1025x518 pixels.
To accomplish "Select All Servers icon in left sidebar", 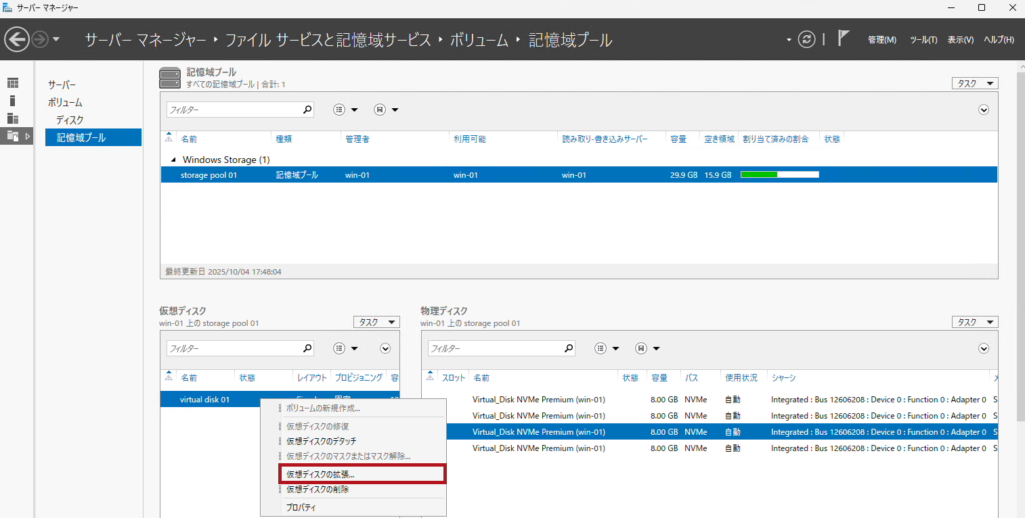I will 13,118.
